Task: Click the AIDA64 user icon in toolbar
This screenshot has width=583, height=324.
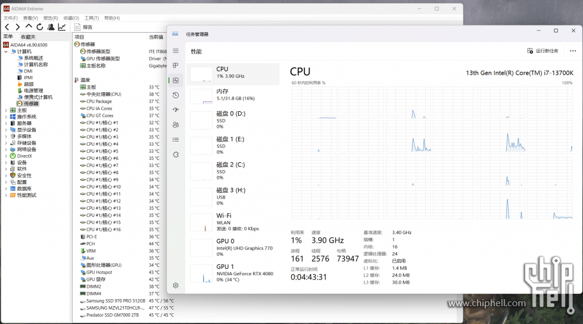Action: pos(51,27)
